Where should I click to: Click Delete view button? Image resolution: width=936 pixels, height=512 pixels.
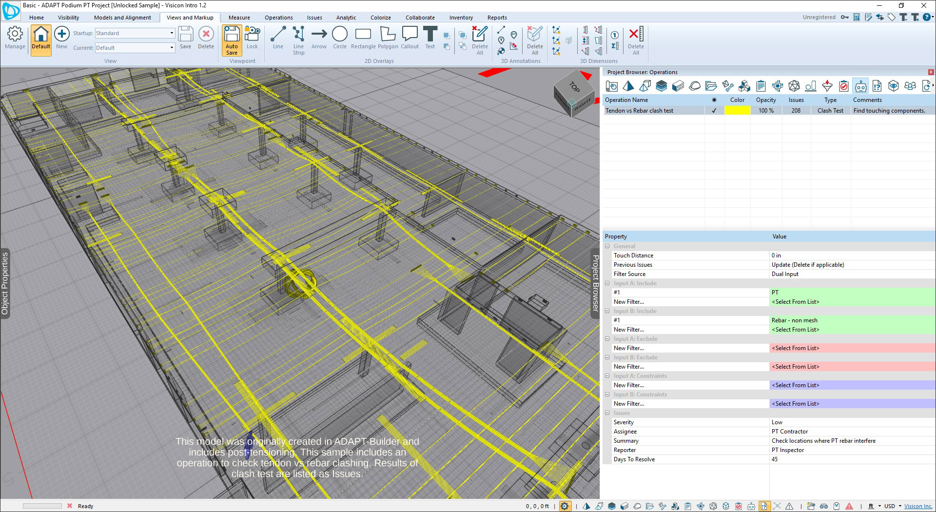click(206, 38)
